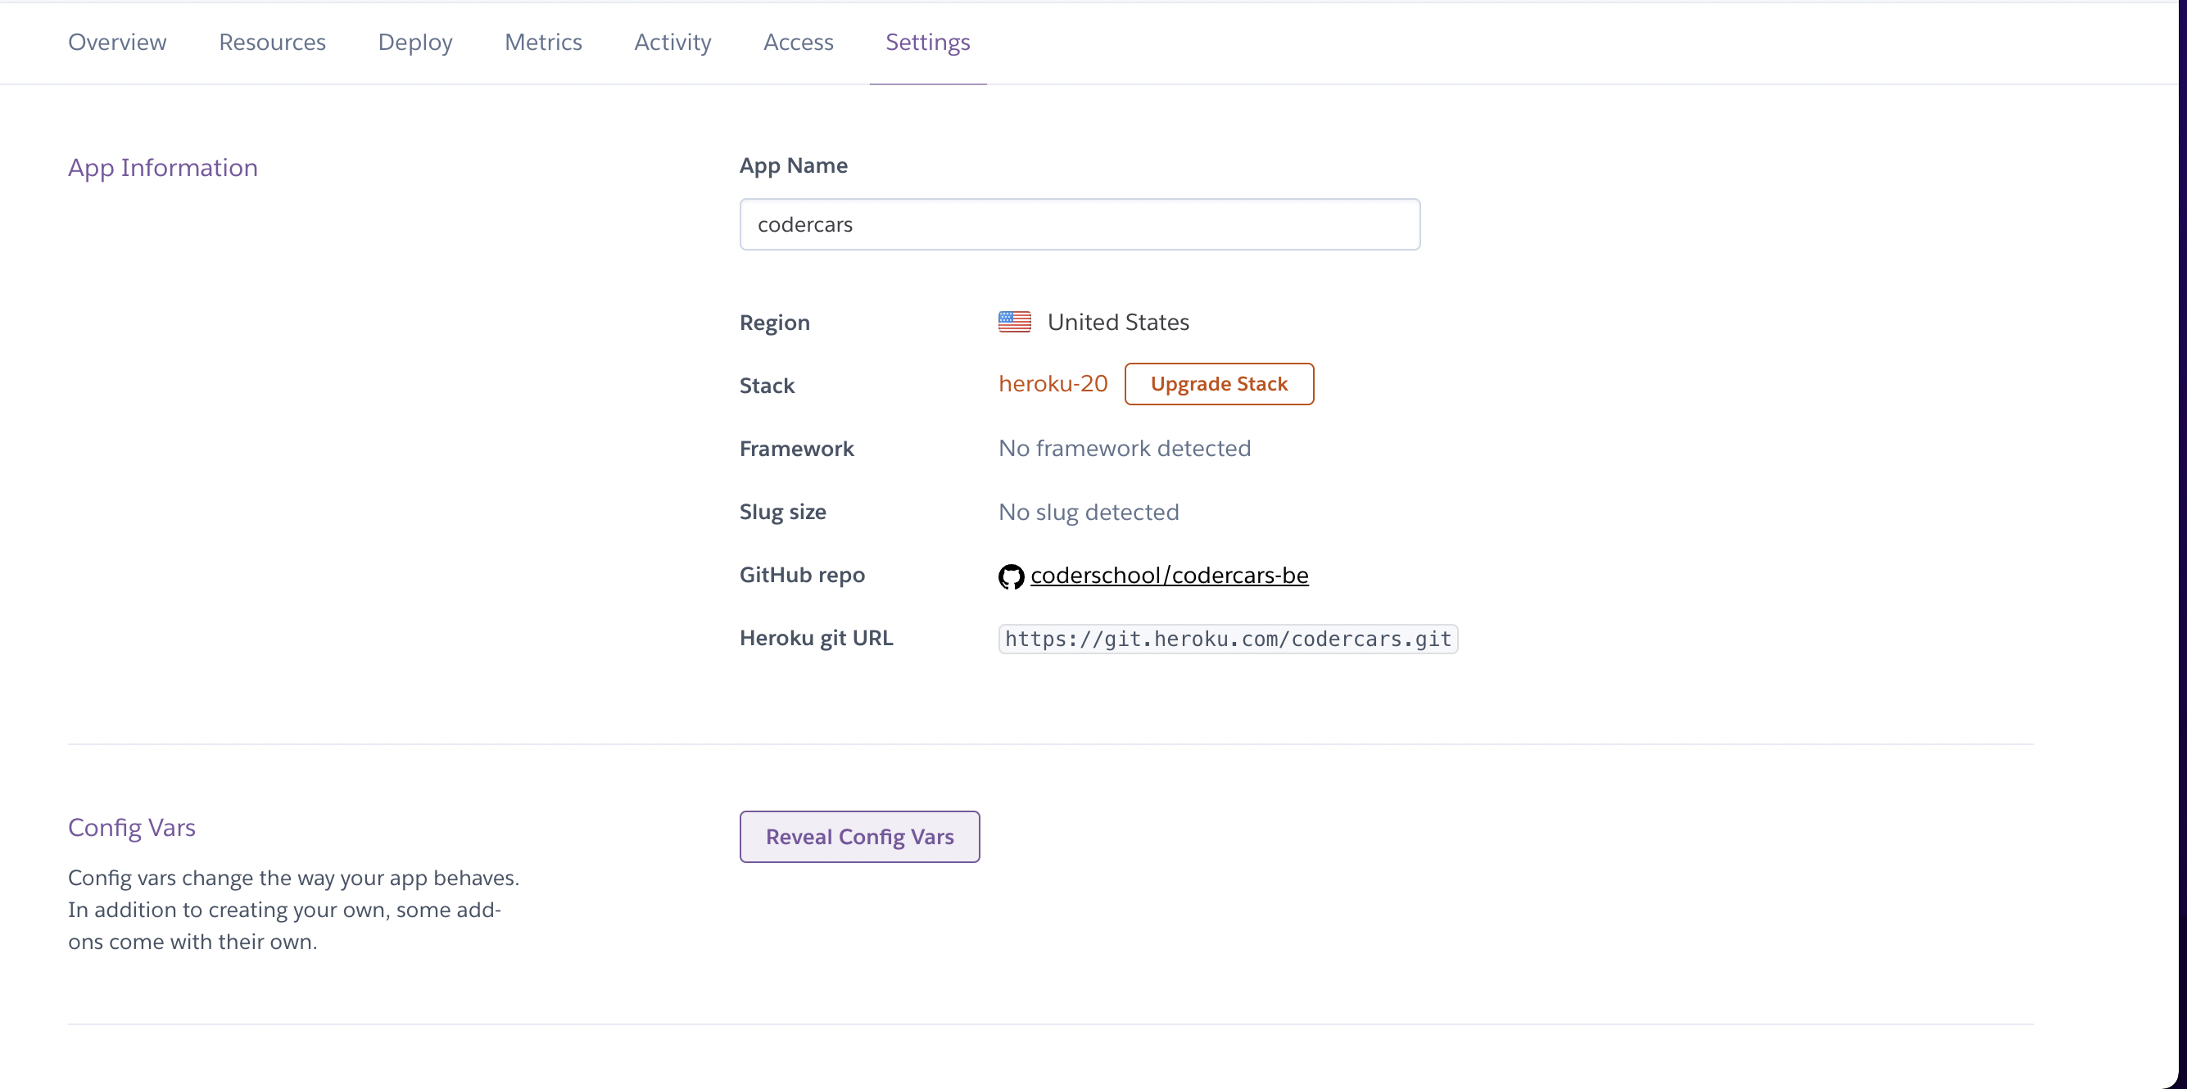Screen dimensions: 2187x1089
Task: Open the Metrics tab
Action: point(543,43)
